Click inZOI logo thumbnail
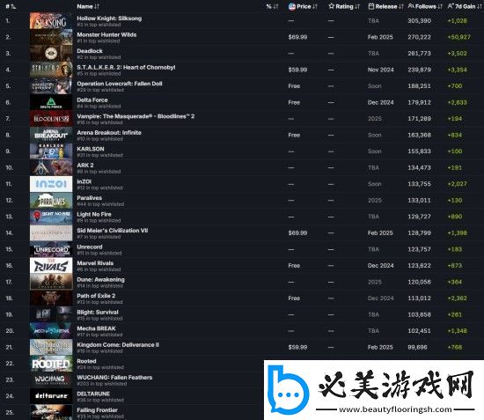 tap(51, 184)
